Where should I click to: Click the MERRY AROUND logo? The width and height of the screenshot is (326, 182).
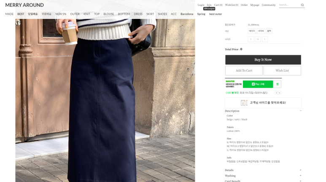click(x=24, y=5)
